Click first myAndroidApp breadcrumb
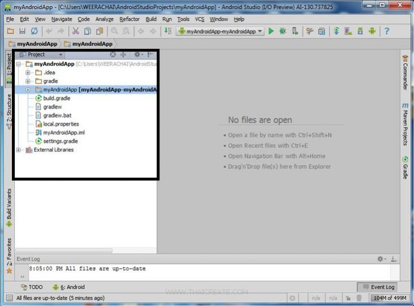Viewport: 414px width, 306px height. click(33, 44)
